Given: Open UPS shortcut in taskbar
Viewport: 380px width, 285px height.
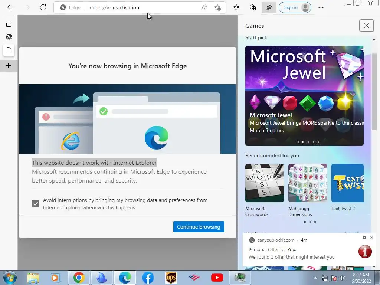Looking at the screenshot, I should [x=171, y=278].
